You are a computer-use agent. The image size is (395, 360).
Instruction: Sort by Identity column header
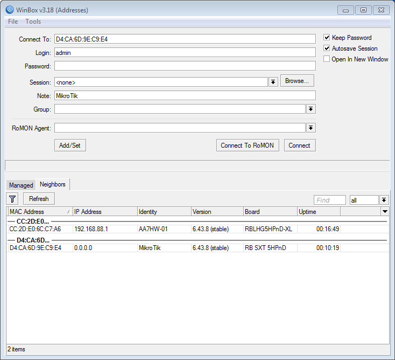click(x=164, y=211)
